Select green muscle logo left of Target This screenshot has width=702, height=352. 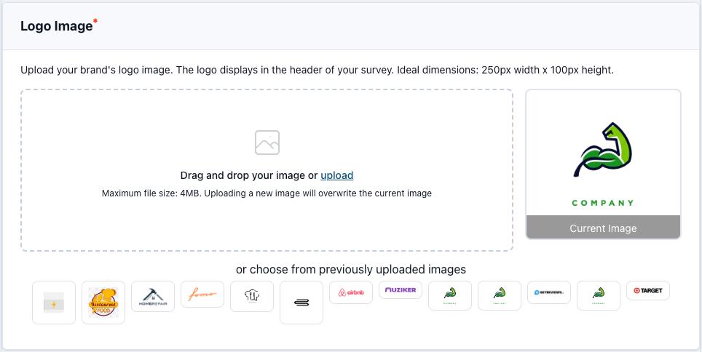(x=599, y=295)
